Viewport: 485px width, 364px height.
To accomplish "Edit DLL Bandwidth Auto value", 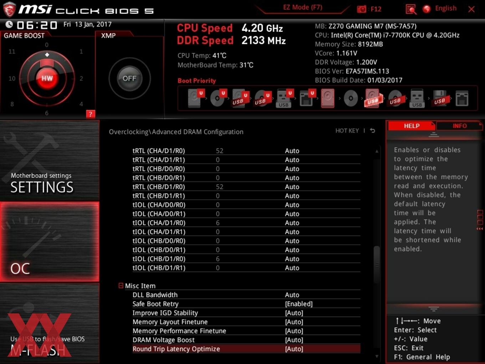I will (x=292, y=295).
